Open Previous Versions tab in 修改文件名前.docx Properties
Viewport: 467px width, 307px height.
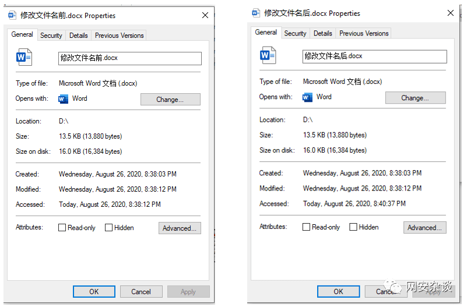coord(119,36)
